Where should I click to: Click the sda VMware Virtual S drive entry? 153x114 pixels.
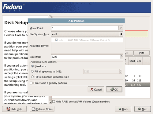click(87, 40)
